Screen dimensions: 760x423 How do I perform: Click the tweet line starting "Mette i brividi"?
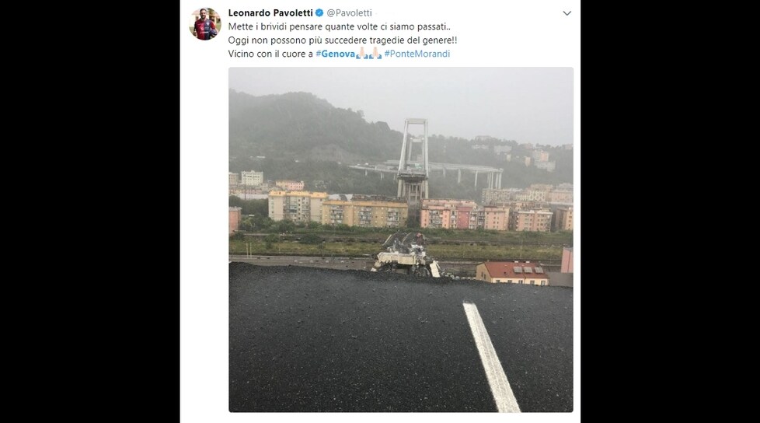(340, 26)
